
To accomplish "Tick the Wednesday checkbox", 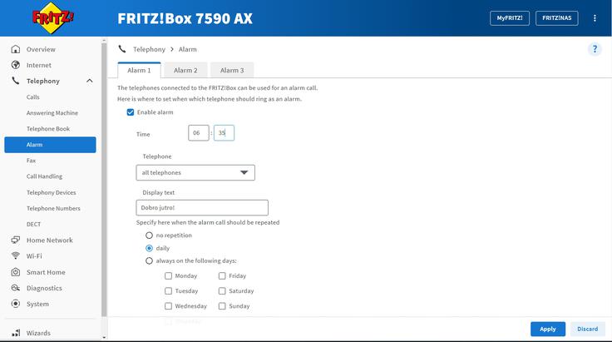I will 168,306.
